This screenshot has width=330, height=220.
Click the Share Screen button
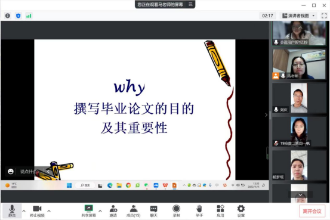[x=88, y=211]
